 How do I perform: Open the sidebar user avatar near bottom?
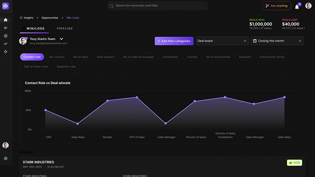point(6,145)
